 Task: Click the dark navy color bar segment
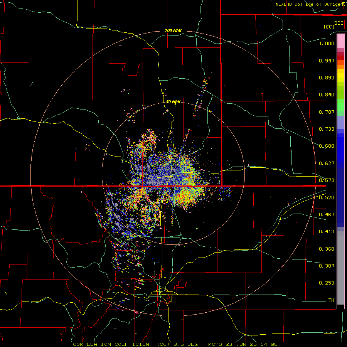(x=340, y=197)
